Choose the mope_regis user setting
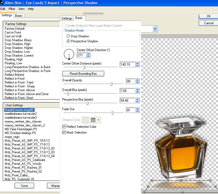218x194 pixels. tap(12, 137)
